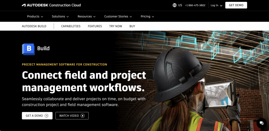Go to the CAPABILITIES section tab
Screen dimensions: 269x131
click(71, 26)
